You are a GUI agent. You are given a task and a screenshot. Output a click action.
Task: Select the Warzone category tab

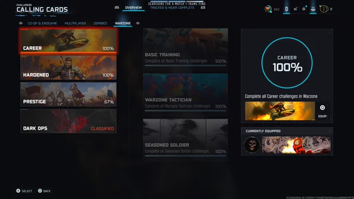click(x=122, y=23)
